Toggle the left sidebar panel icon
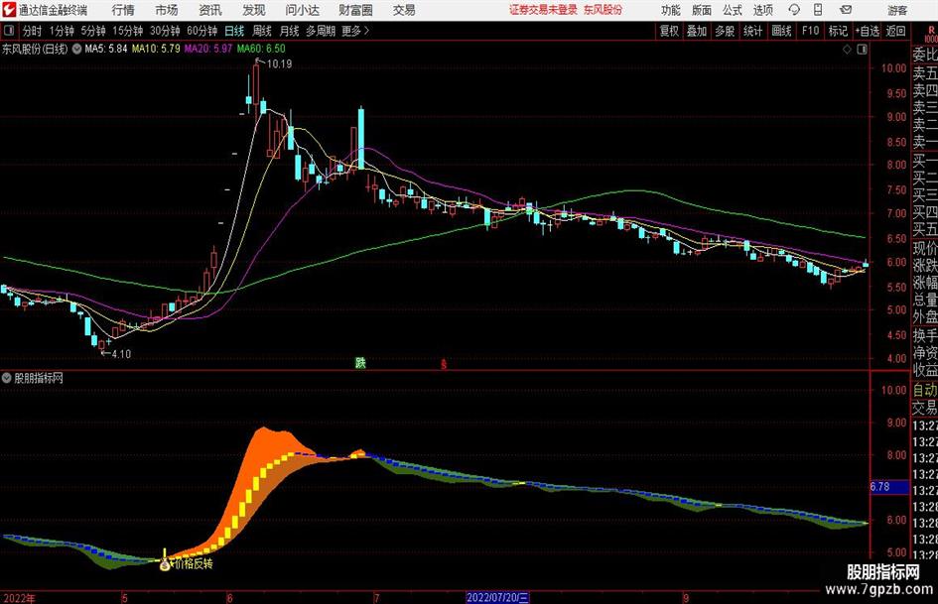 click(9, 31)
